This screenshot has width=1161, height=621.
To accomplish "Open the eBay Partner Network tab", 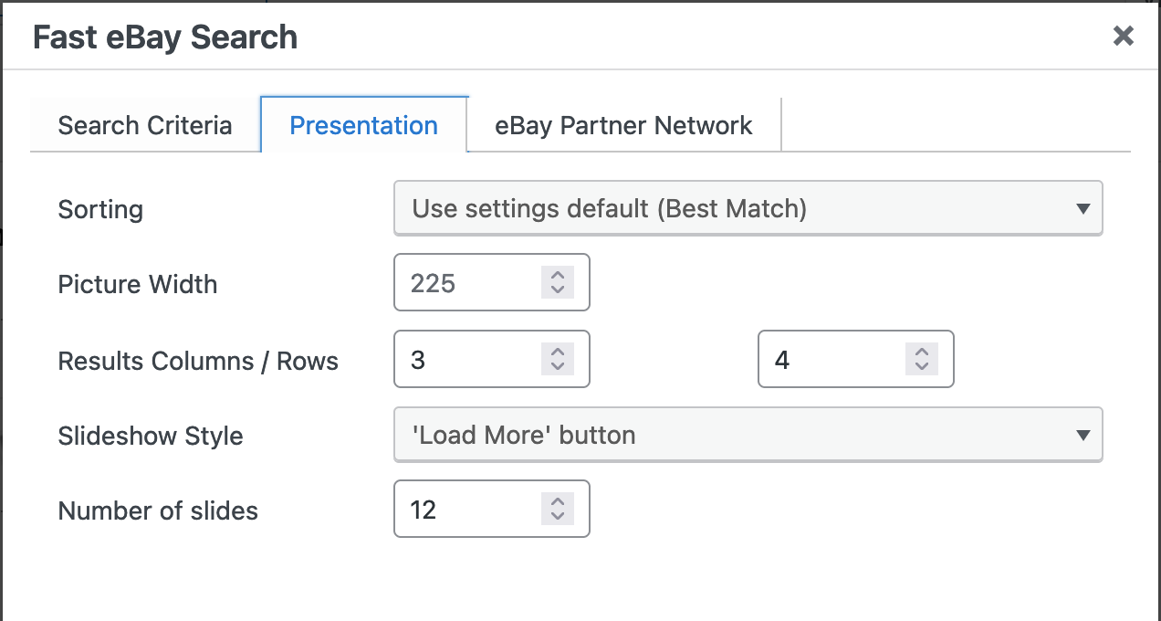I will (x=624, y=125).
